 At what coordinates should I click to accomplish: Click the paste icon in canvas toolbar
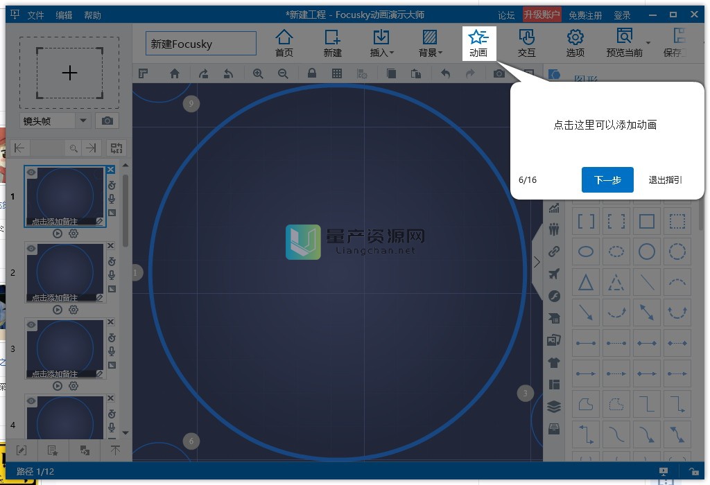click(x=416, y=73)
